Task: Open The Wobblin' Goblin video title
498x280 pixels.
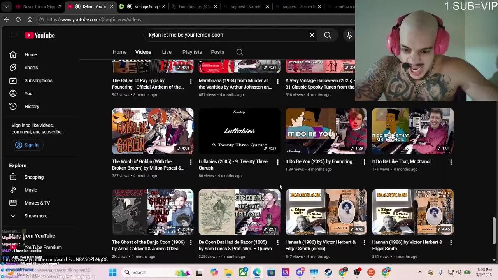Action: pyautogui.click(x=148, y=164)
